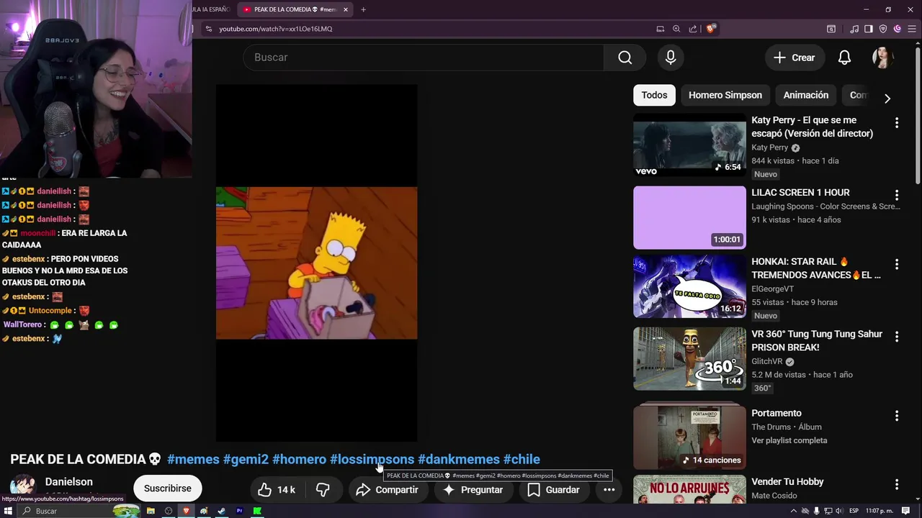This screenshot has width=922, height=518.
Task: Open a new browser tab with plus
Action: (363, 9)
